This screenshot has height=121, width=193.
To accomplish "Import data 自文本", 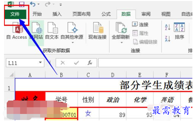I will (x=52, y=31).
